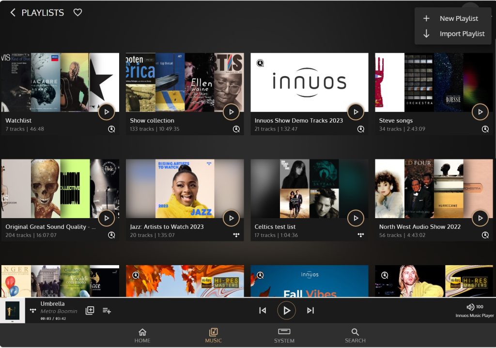Image resolution: width=496 pixels, height=348 pixels.
Task: Click Qobuz icon on North West Audio Show 2022
Action: tap(485, 235)
